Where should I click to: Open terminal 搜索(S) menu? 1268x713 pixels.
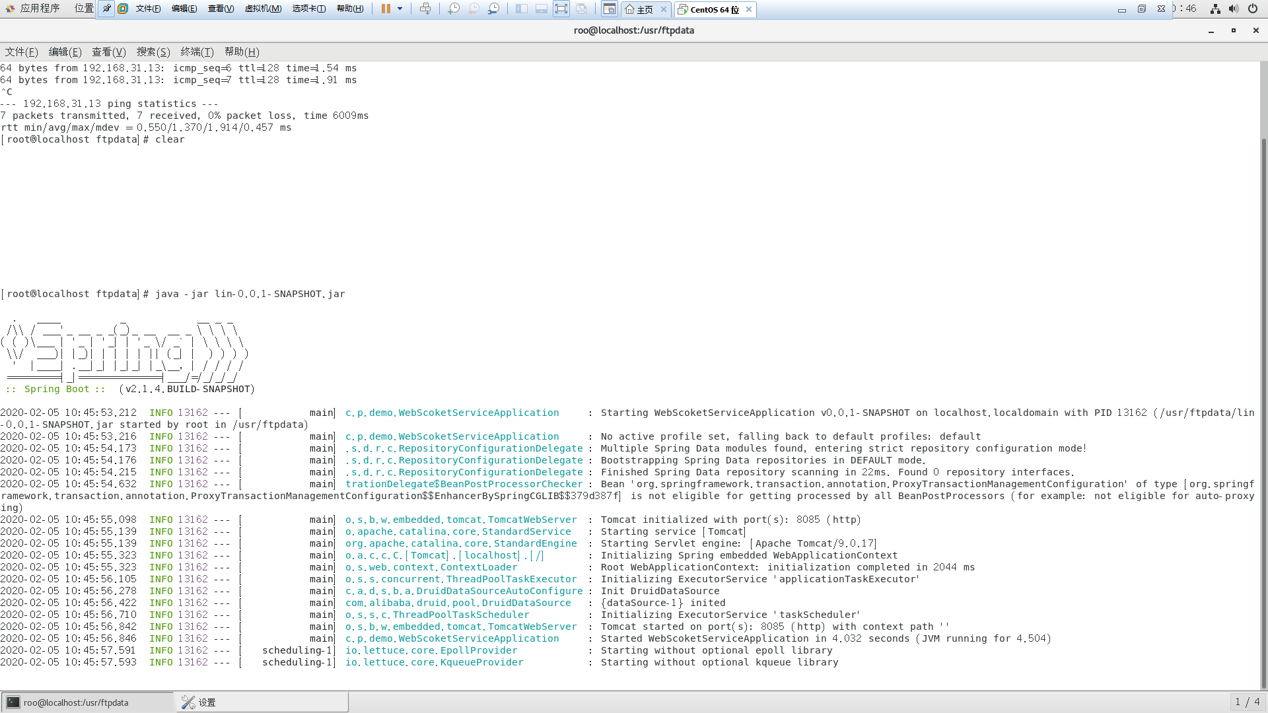coord(153,51)
